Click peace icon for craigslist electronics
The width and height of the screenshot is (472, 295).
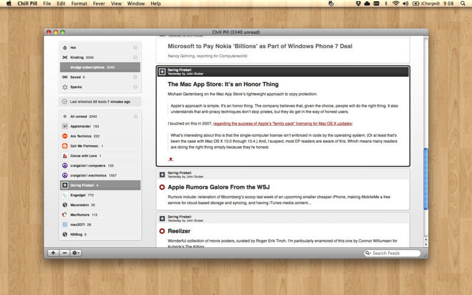(x=65, y=175)
